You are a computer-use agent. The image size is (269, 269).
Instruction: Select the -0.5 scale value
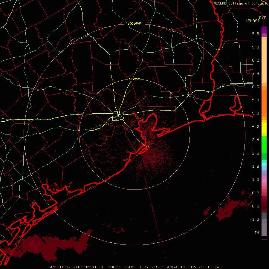pyautogui.click(x=254, y=206)
